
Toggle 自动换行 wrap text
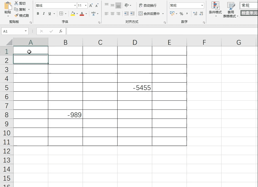pyautogui.click(x=148, y=5)
